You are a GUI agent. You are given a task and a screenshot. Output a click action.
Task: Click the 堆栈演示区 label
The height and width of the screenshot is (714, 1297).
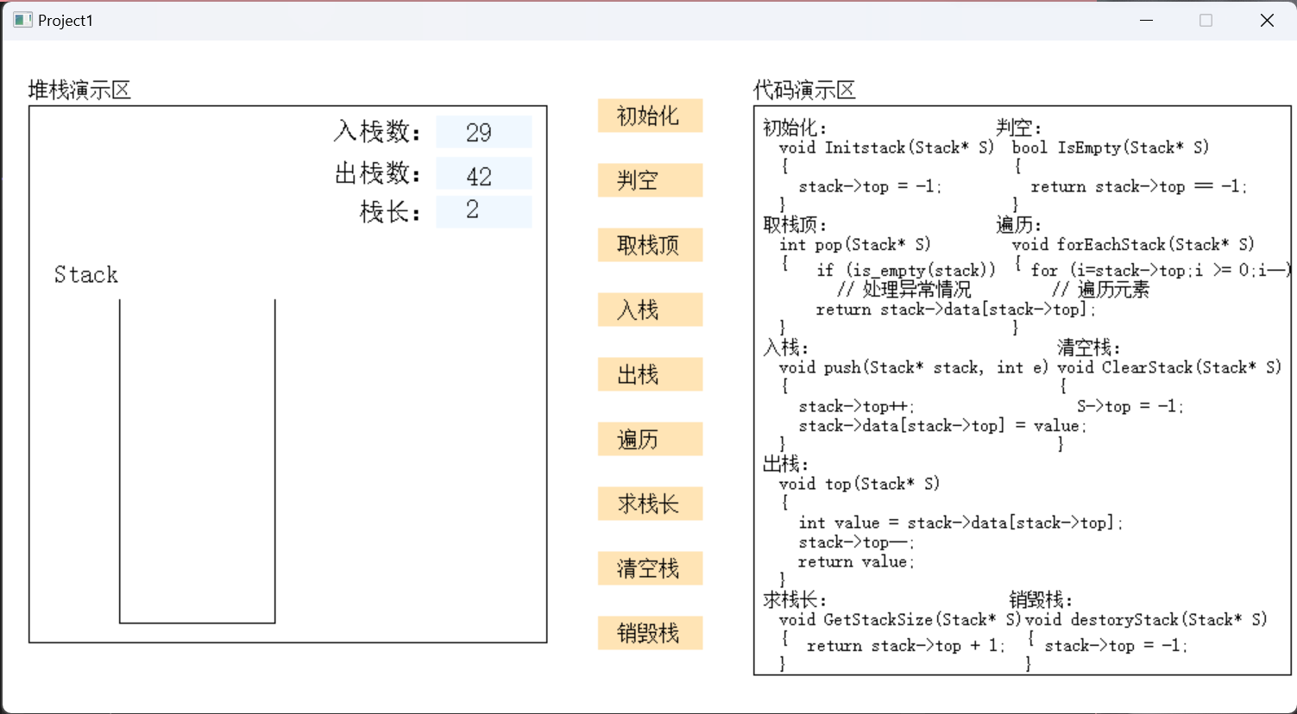click(79, 90)
